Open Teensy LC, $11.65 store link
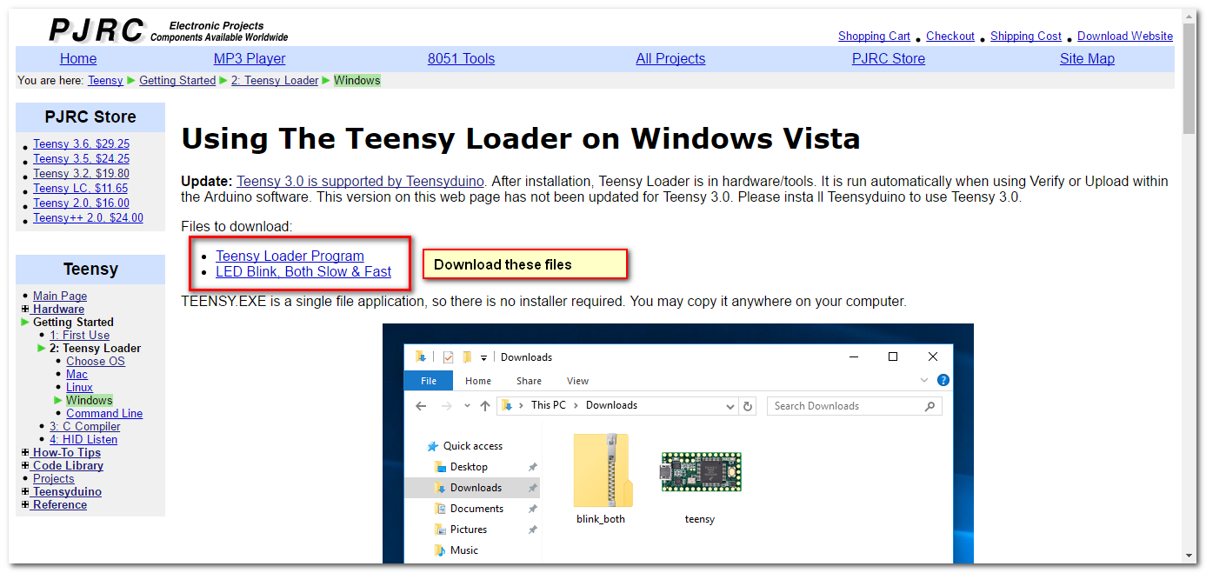 (80, 189)
